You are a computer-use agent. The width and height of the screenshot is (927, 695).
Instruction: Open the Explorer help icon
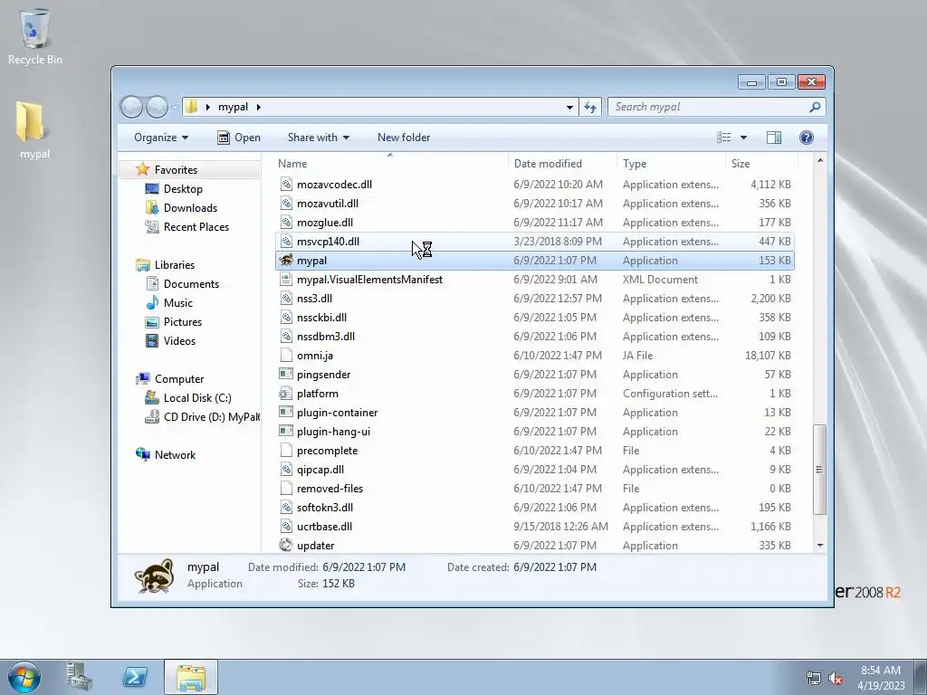(807, 138)
